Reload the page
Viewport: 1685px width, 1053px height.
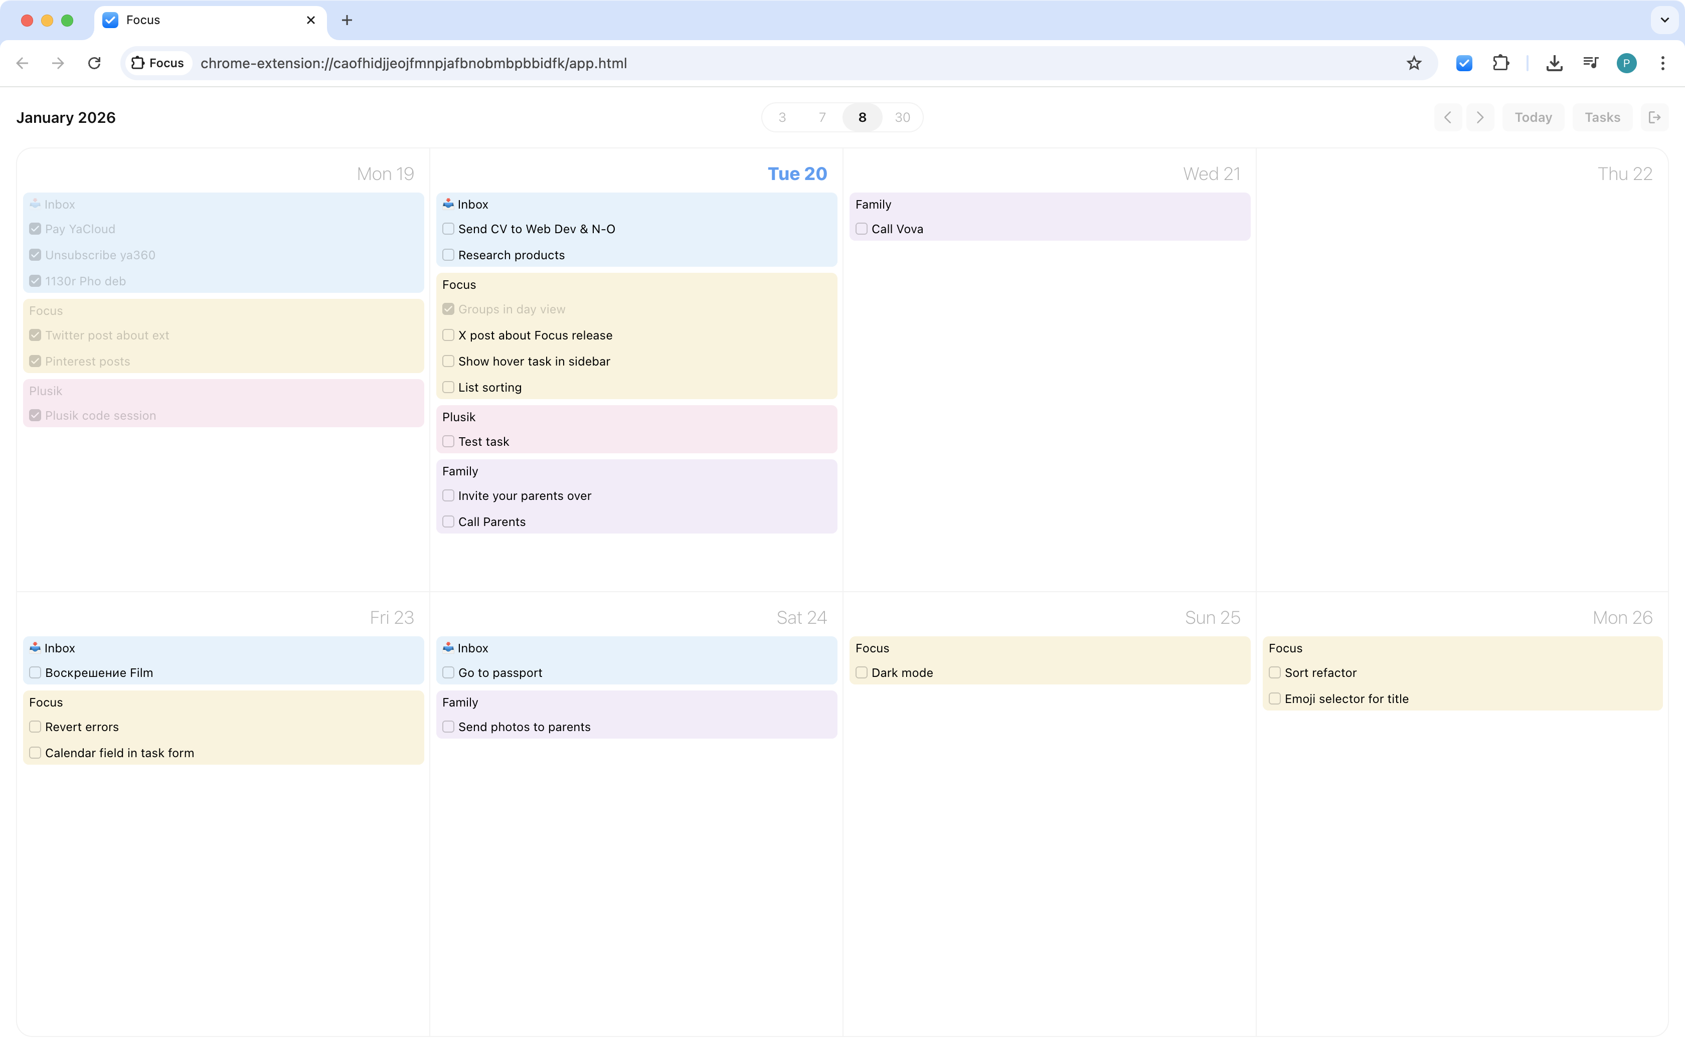click(94, 63)
